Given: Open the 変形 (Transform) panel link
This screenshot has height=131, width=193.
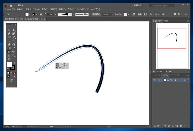Looking at the screenshot, I should pos(145,14).
